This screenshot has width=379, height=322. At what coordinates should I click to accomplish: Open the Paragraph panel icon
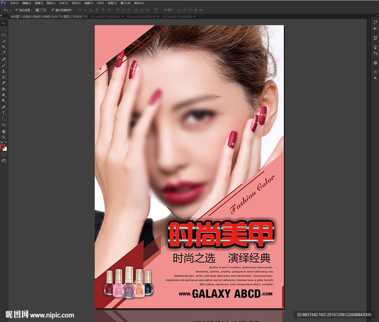(375, 78)
